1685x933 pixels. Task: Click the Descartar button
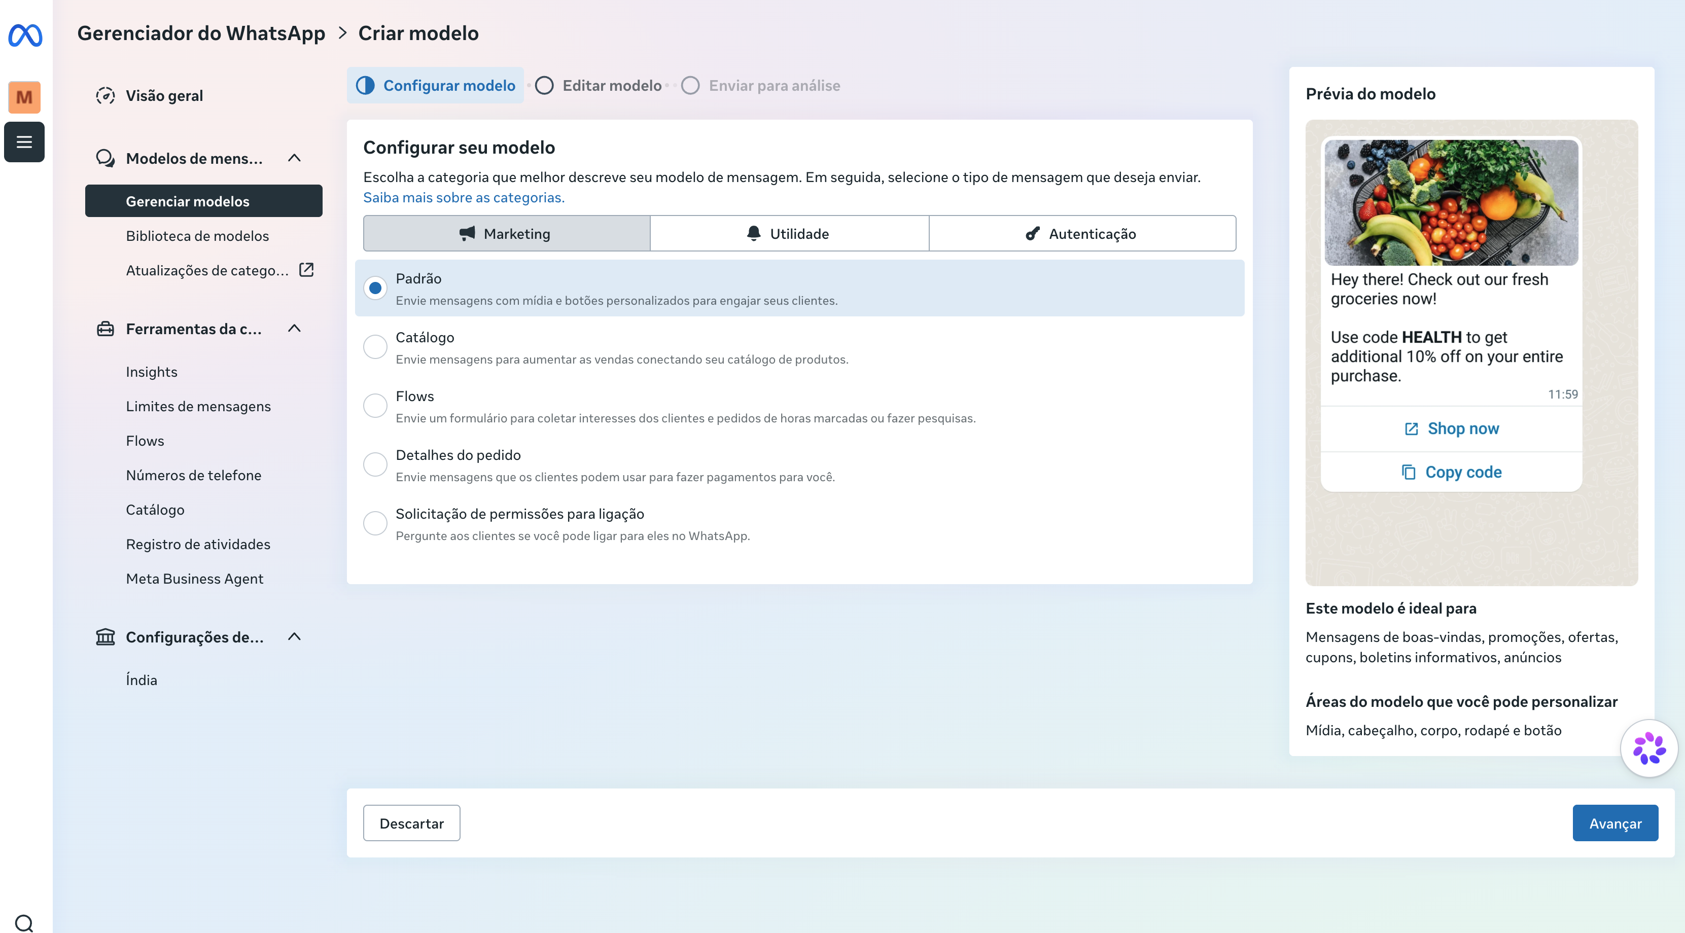[411, 823]
